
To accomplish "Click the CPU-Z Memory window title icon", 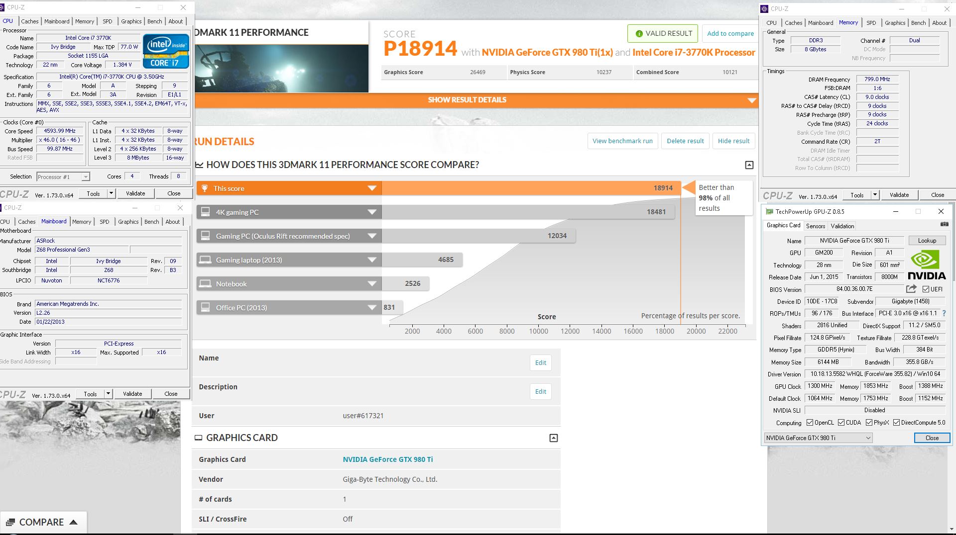I will click(x=765, y=8).
